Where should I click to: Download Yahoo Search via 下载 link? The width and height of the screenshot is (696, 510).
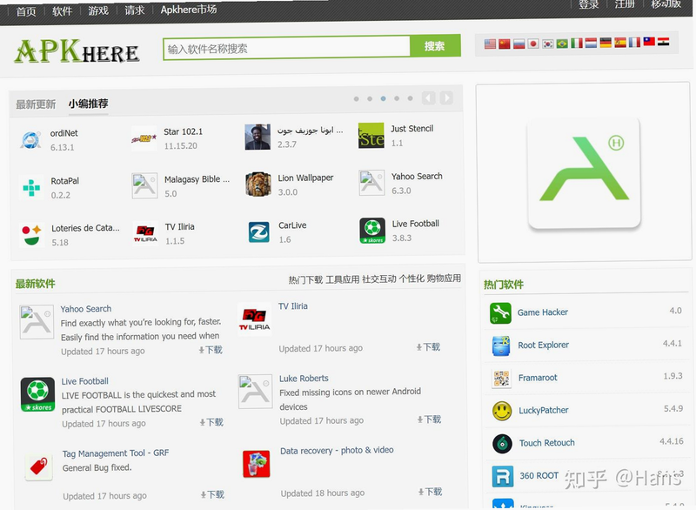point(211,350)
